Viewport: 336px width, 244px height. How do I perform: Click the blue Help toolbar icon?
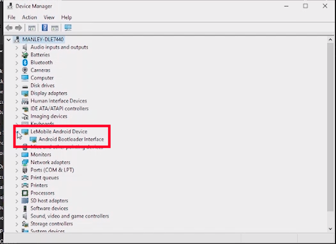coord(45,28)
